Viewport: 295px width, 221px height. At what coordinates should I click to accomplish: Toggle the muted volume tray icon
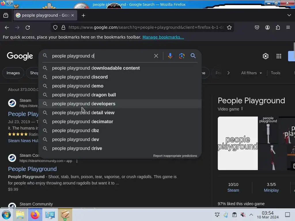[x=243, y=215]
